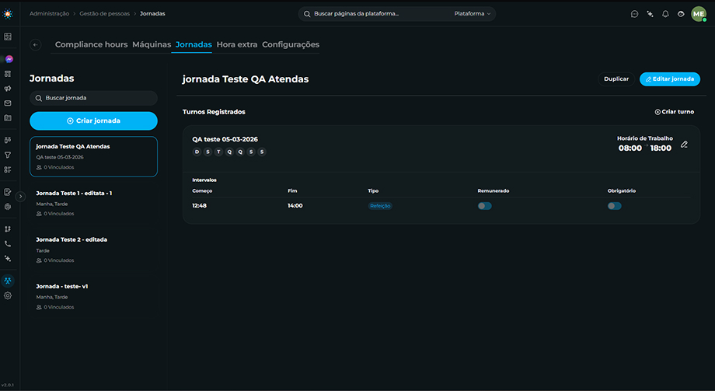This screenshot has height=391, width=715.
Task: Toggle the T day circle of the shift
Action: (x=218, y=152)
